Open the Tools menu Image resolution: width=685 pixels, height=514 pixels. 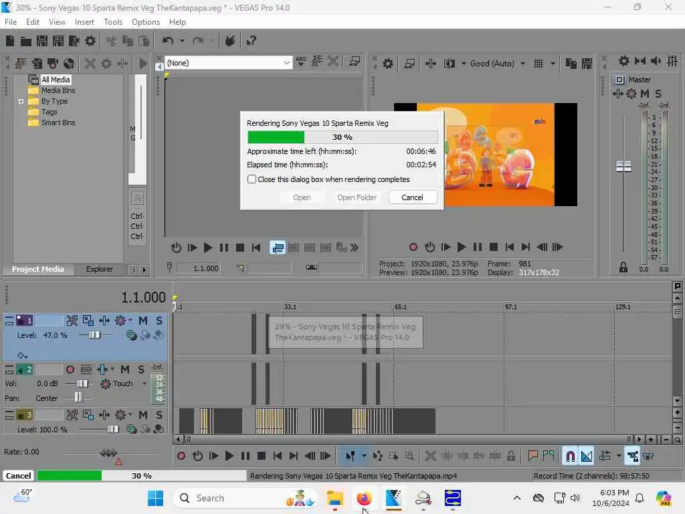[x=112, y=22]
